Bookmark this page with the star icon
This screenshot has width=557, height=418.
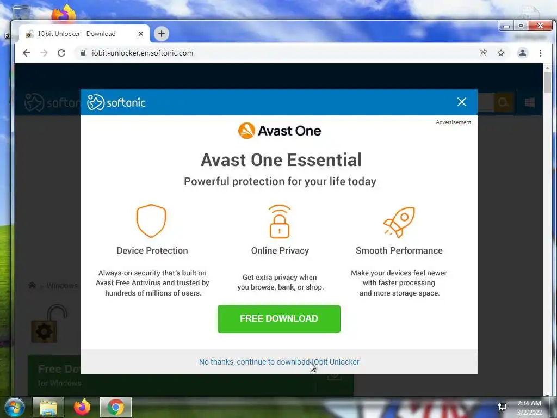pyautogui.click(x=501, y=53)
